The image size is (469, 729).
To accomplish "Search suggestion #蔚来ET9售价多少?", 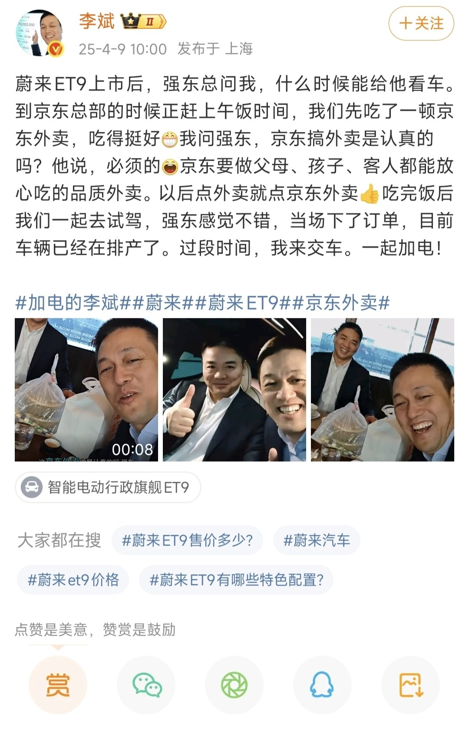I will click(x=187, y=540).
